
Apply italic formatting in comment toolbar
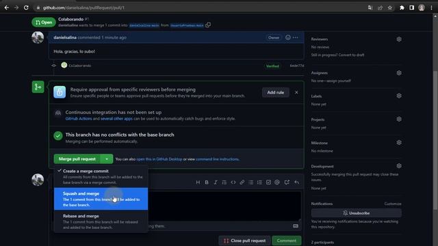[216, 182]
